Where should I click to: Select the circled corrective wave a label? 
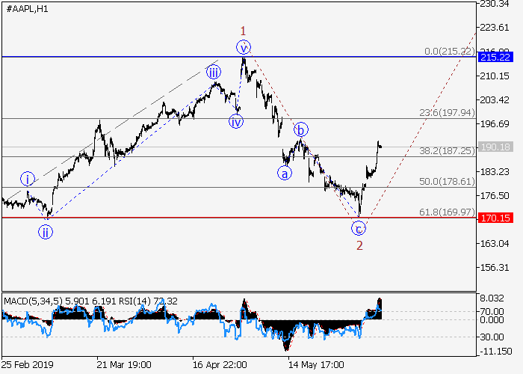pyautogui.click(x=285, y=173)
